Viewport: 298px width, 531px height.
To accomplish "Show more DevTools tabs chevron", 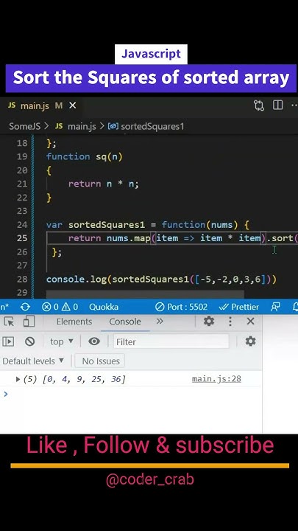I will 160,321.
